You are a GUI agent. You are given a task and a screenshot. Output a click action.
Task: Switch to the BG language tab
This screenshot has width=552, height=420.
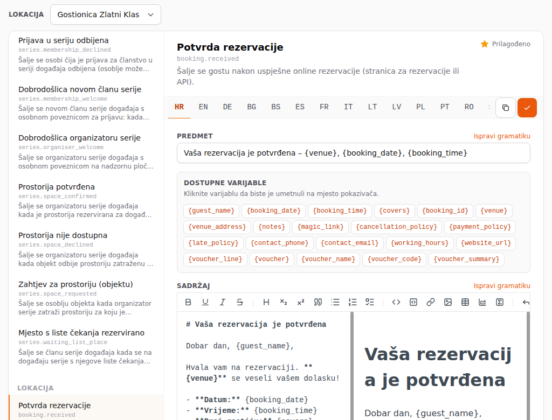tap(251, 107)
